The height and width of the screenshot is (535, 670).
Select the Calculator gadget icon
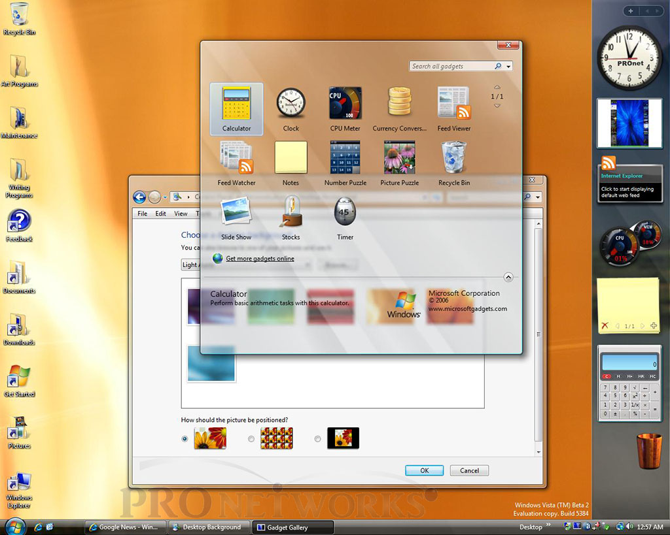point(236,103)
